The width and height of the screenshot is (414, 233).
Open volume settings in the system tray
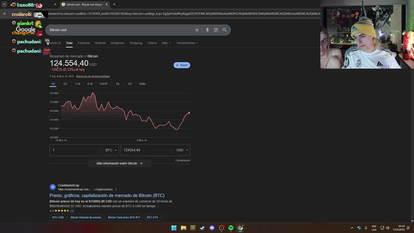tap(387, 228)
